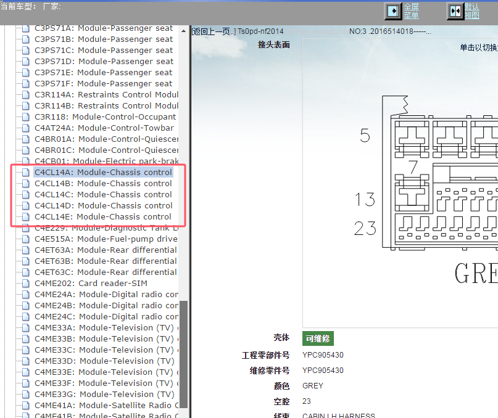Select C4CL14B Module-Chassis control
This screenshot has width=498, height=418.
[103, 184]
